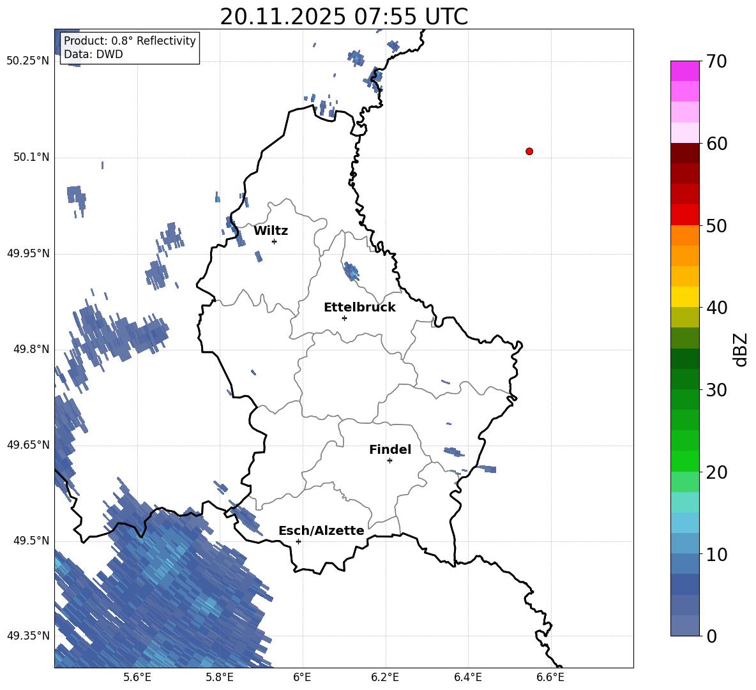Screen dimensions: 756x690
Task: Click the Wiltz city label
Action: point(271,231)
